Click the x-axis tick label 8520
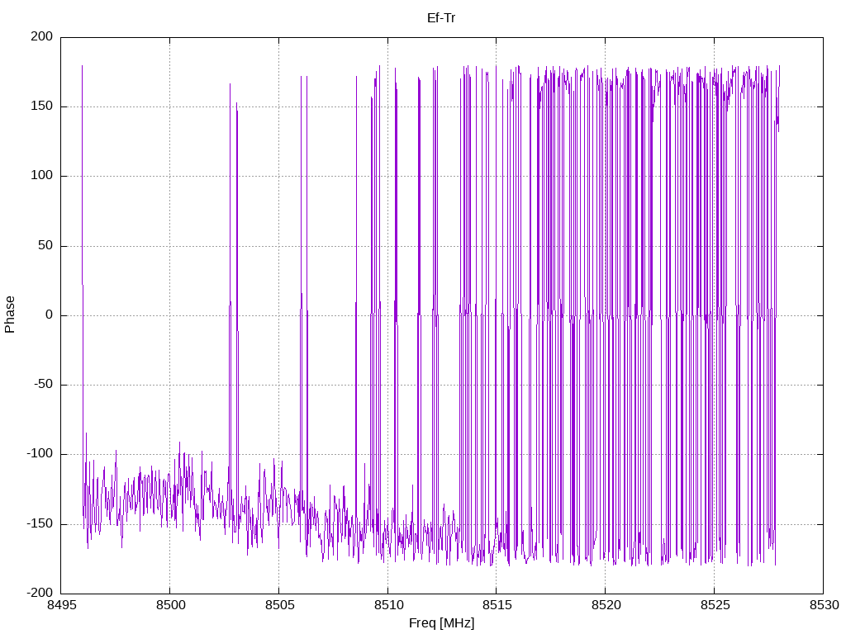Viewport: 846px width, 634px height. [x=606, y=605]
